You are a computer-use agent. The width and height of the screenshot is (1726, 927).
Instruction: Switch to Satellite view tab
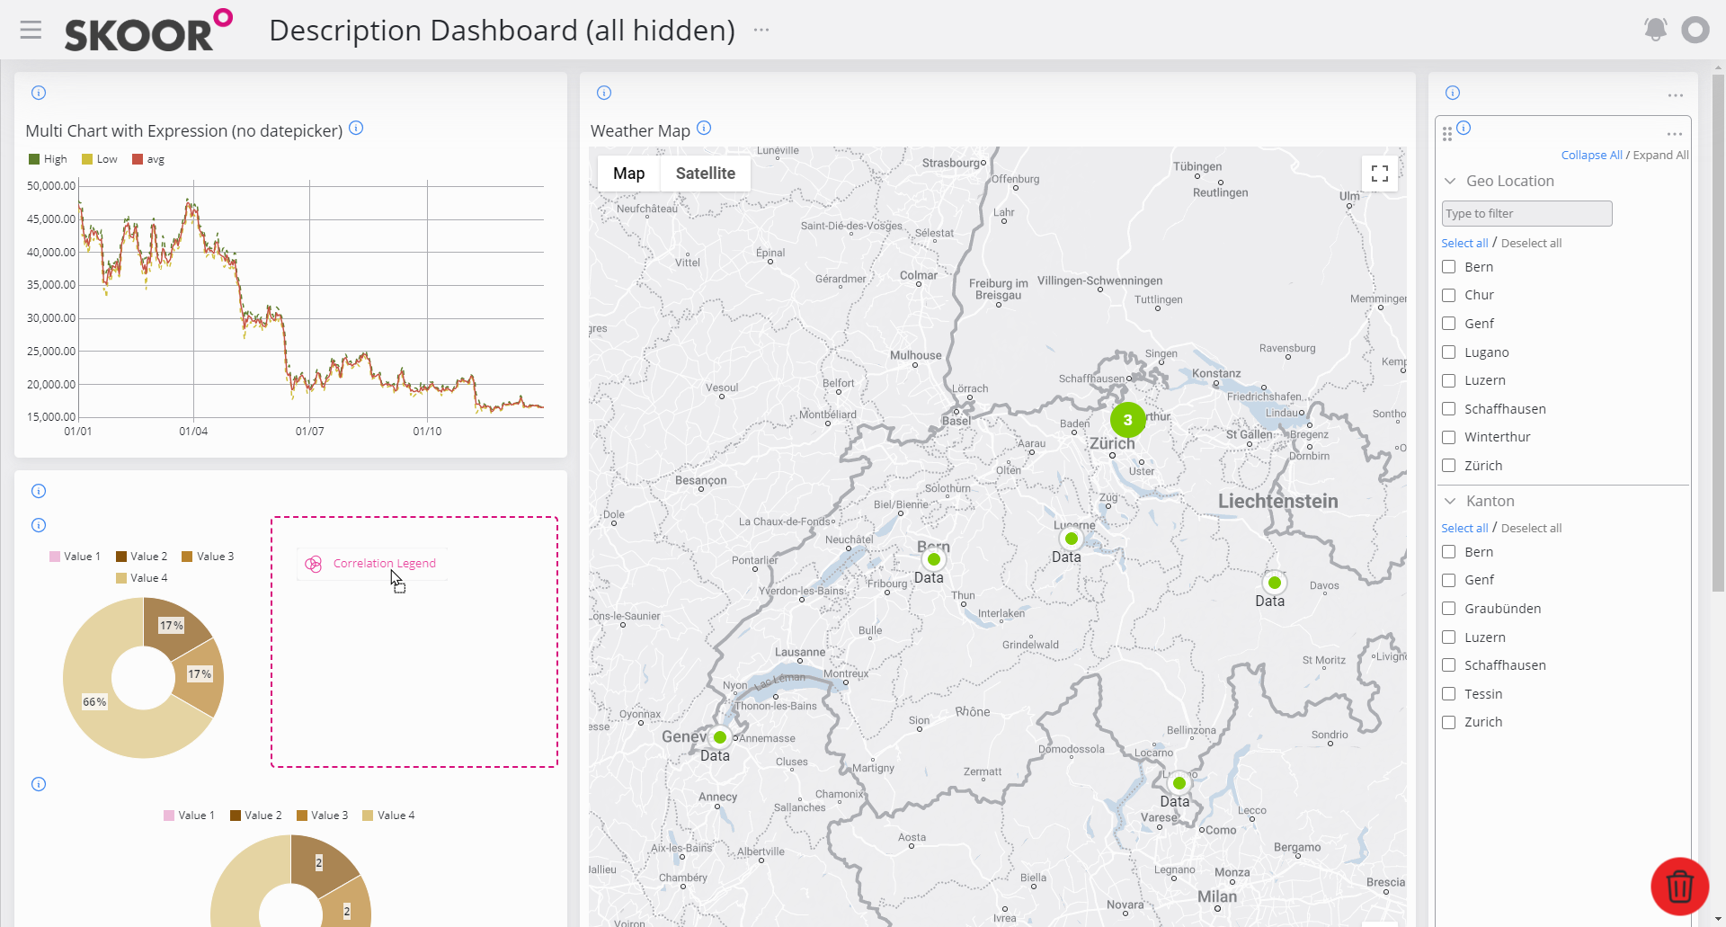pyautogui.click(x=706, y=174)
